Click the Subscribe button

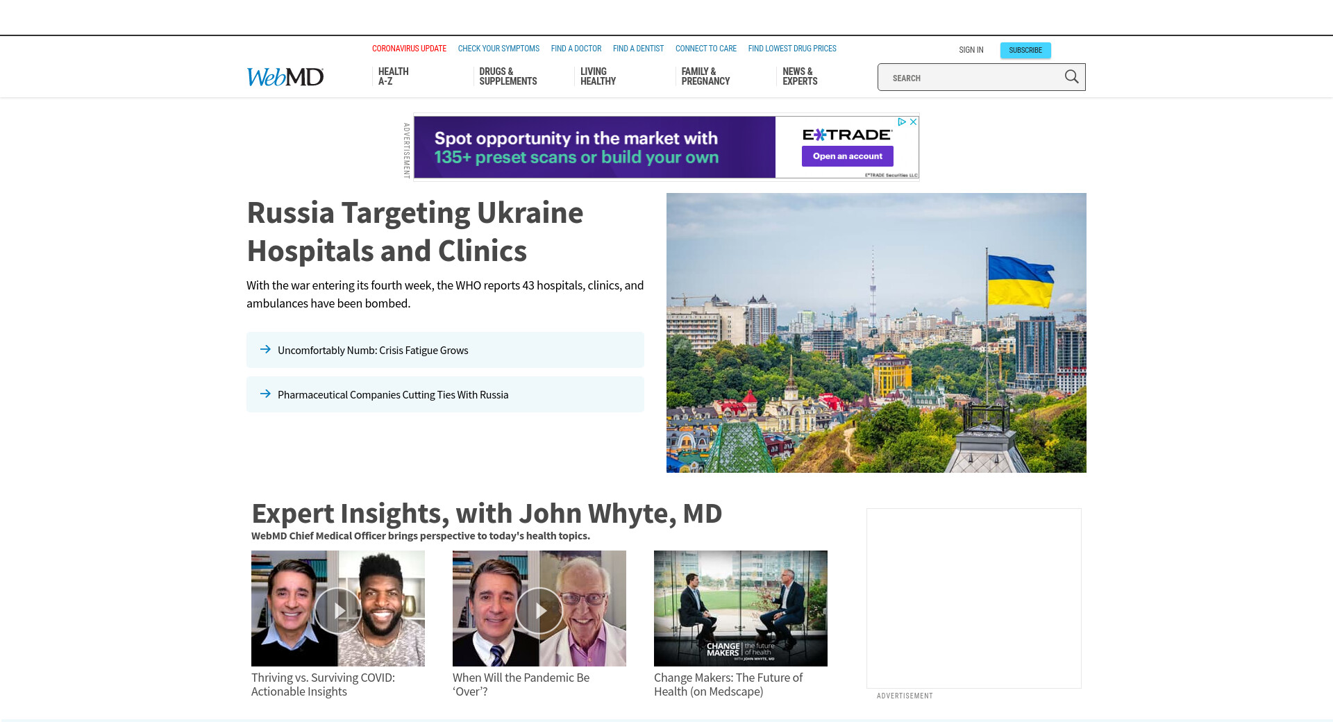coord(1025,50)
